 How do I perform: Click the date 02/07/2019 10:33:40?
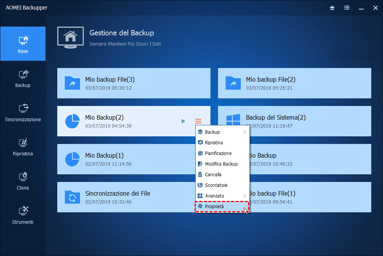pyautogui.click(x=108, y=202)
